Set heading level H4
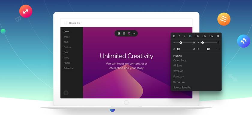This screenshot has width=252, height=115. tap(211, 36)
